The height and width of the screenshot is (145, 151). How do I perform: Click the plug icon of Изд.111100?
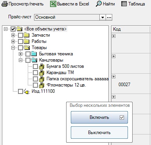point(27,92)
